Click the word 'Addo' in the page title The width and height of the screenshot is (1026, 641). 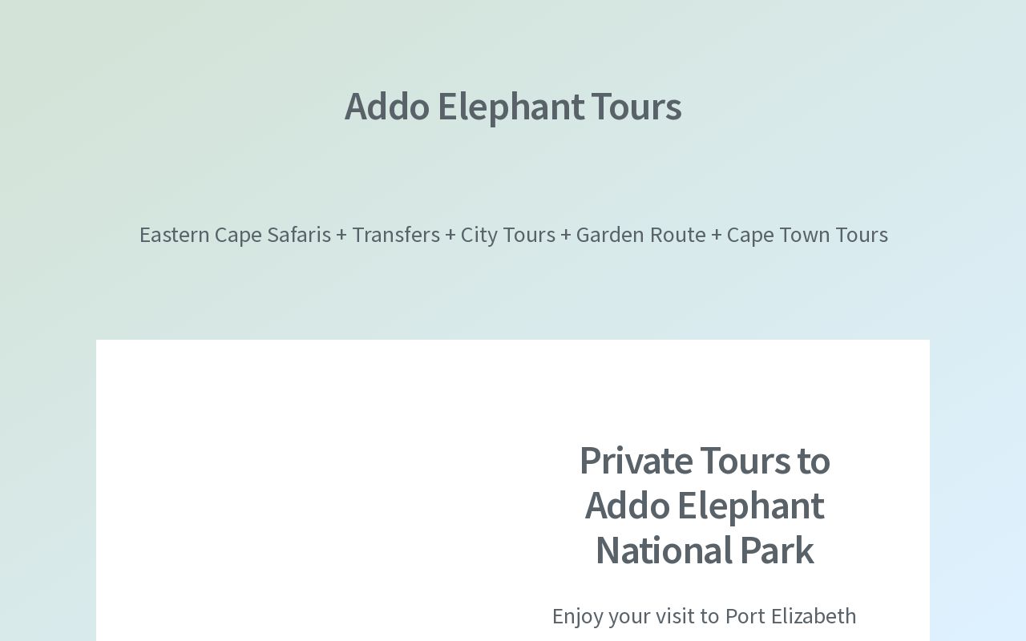387,106
